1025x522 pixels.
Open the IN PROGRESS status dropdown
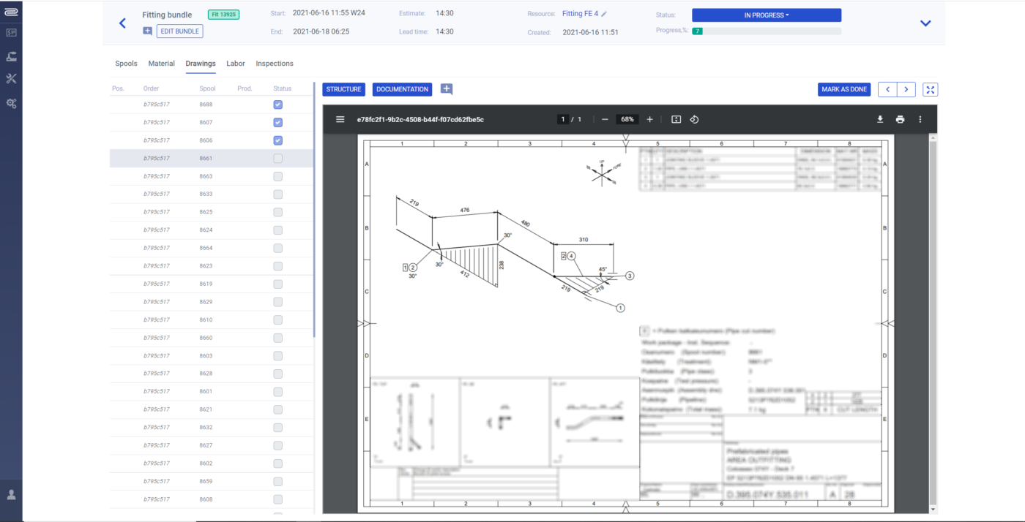pyautogui.click(x=766, y=15)
